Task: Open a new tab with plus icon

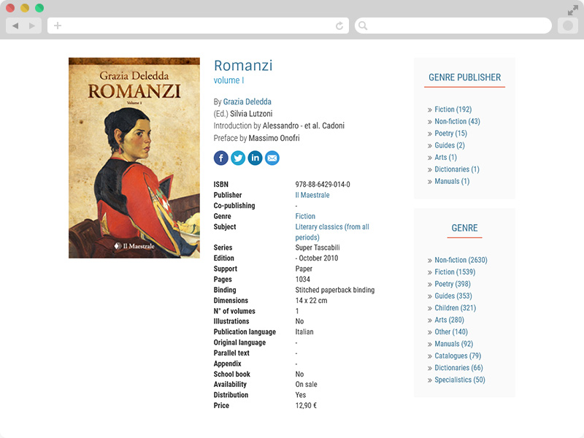Action: tap(58, 26)
